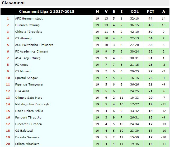Click the Clasament Liga 2 2017-2018 header
This screenshot has height=147, width=170.
pos(47,12)
